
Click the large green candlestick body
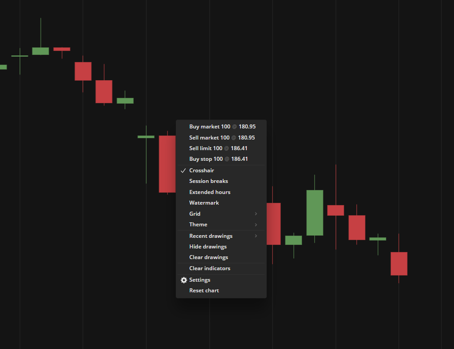pos(315,213)
